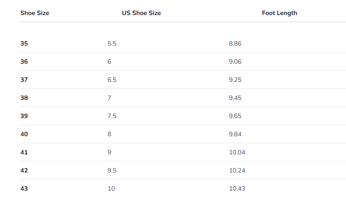
Task: Click the US size 5.5 cell
Action: click(x=111, y=43)
